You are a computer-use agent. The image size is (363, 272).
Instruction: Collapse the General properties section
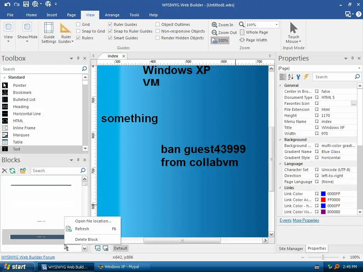click(280, 85)
